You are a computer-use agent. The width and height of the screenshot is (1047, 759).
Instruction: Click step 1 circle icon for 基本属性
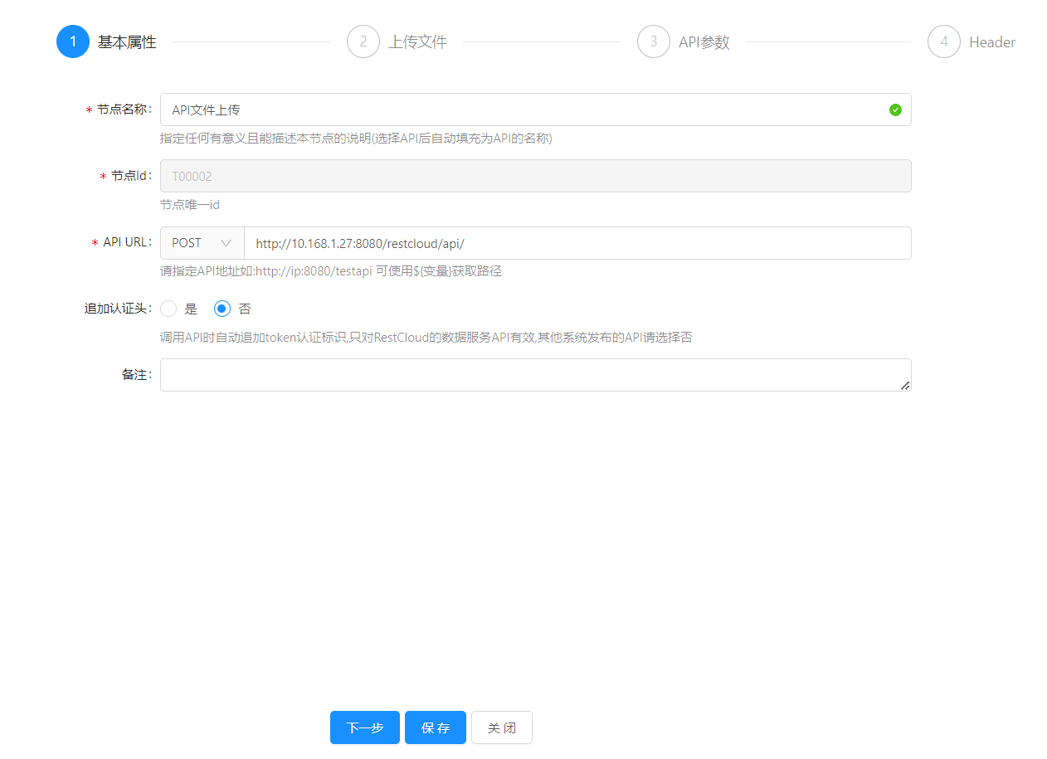pyautogui.click(x=73, y=41)
